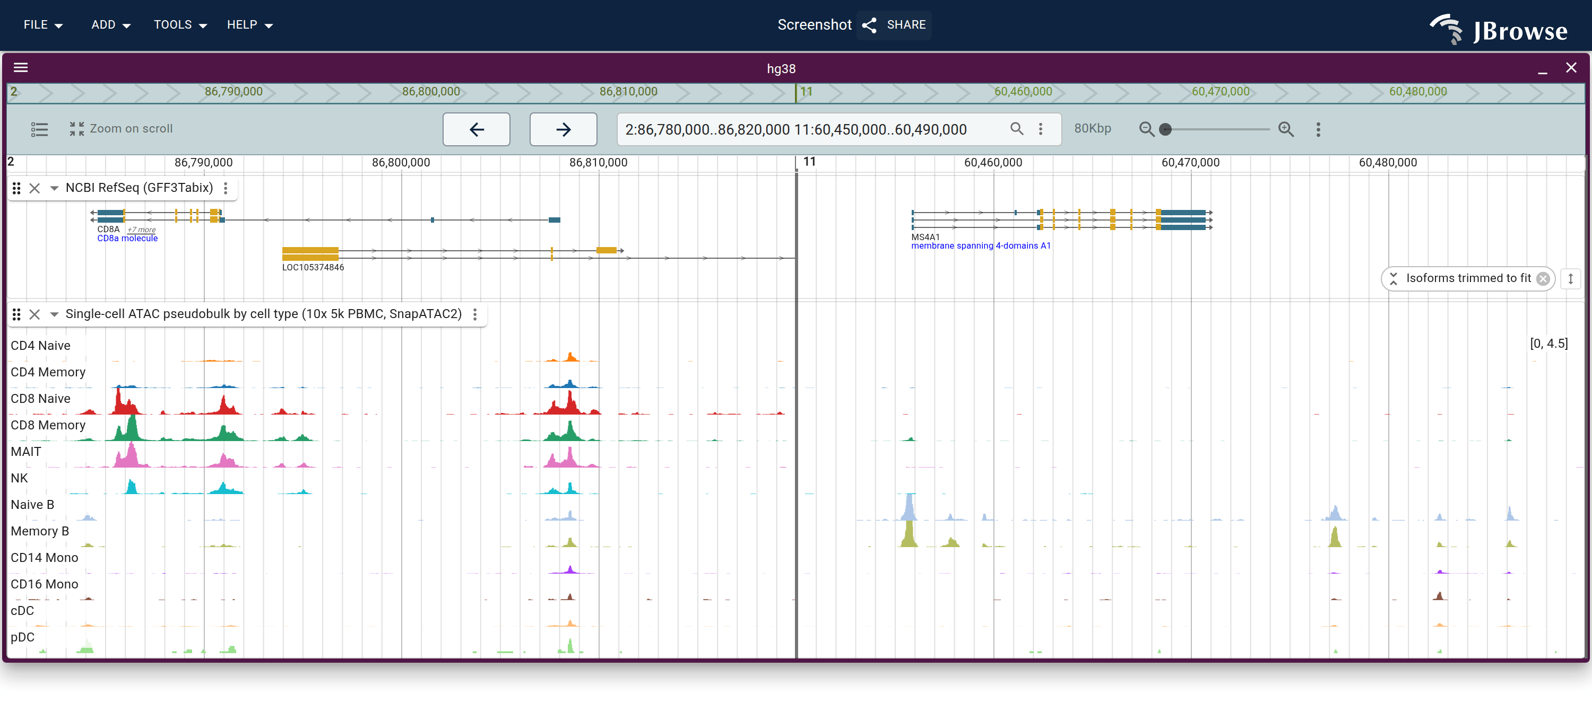Open the TOOLS menu
The width and height of the screenshot is (1592, 721).
180,25
